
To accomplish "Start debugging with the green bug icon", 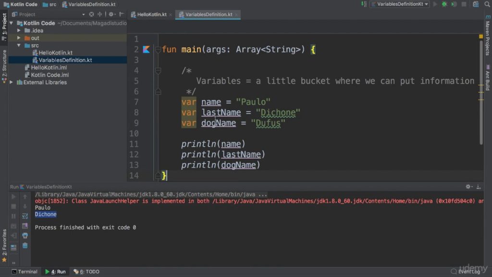I will [444, 4].
